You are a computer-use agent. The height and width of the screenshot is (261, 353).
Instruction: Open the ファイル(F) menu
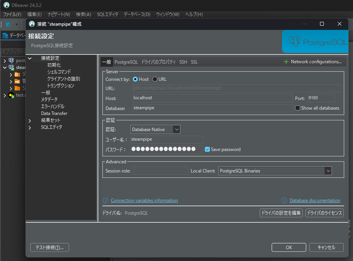[12, 15]
